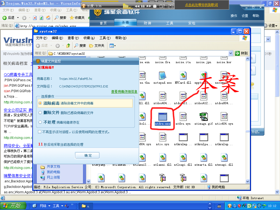Select the 清除病毒 radio option
Viewport: 280px width, 210px height.
(40, 103)
